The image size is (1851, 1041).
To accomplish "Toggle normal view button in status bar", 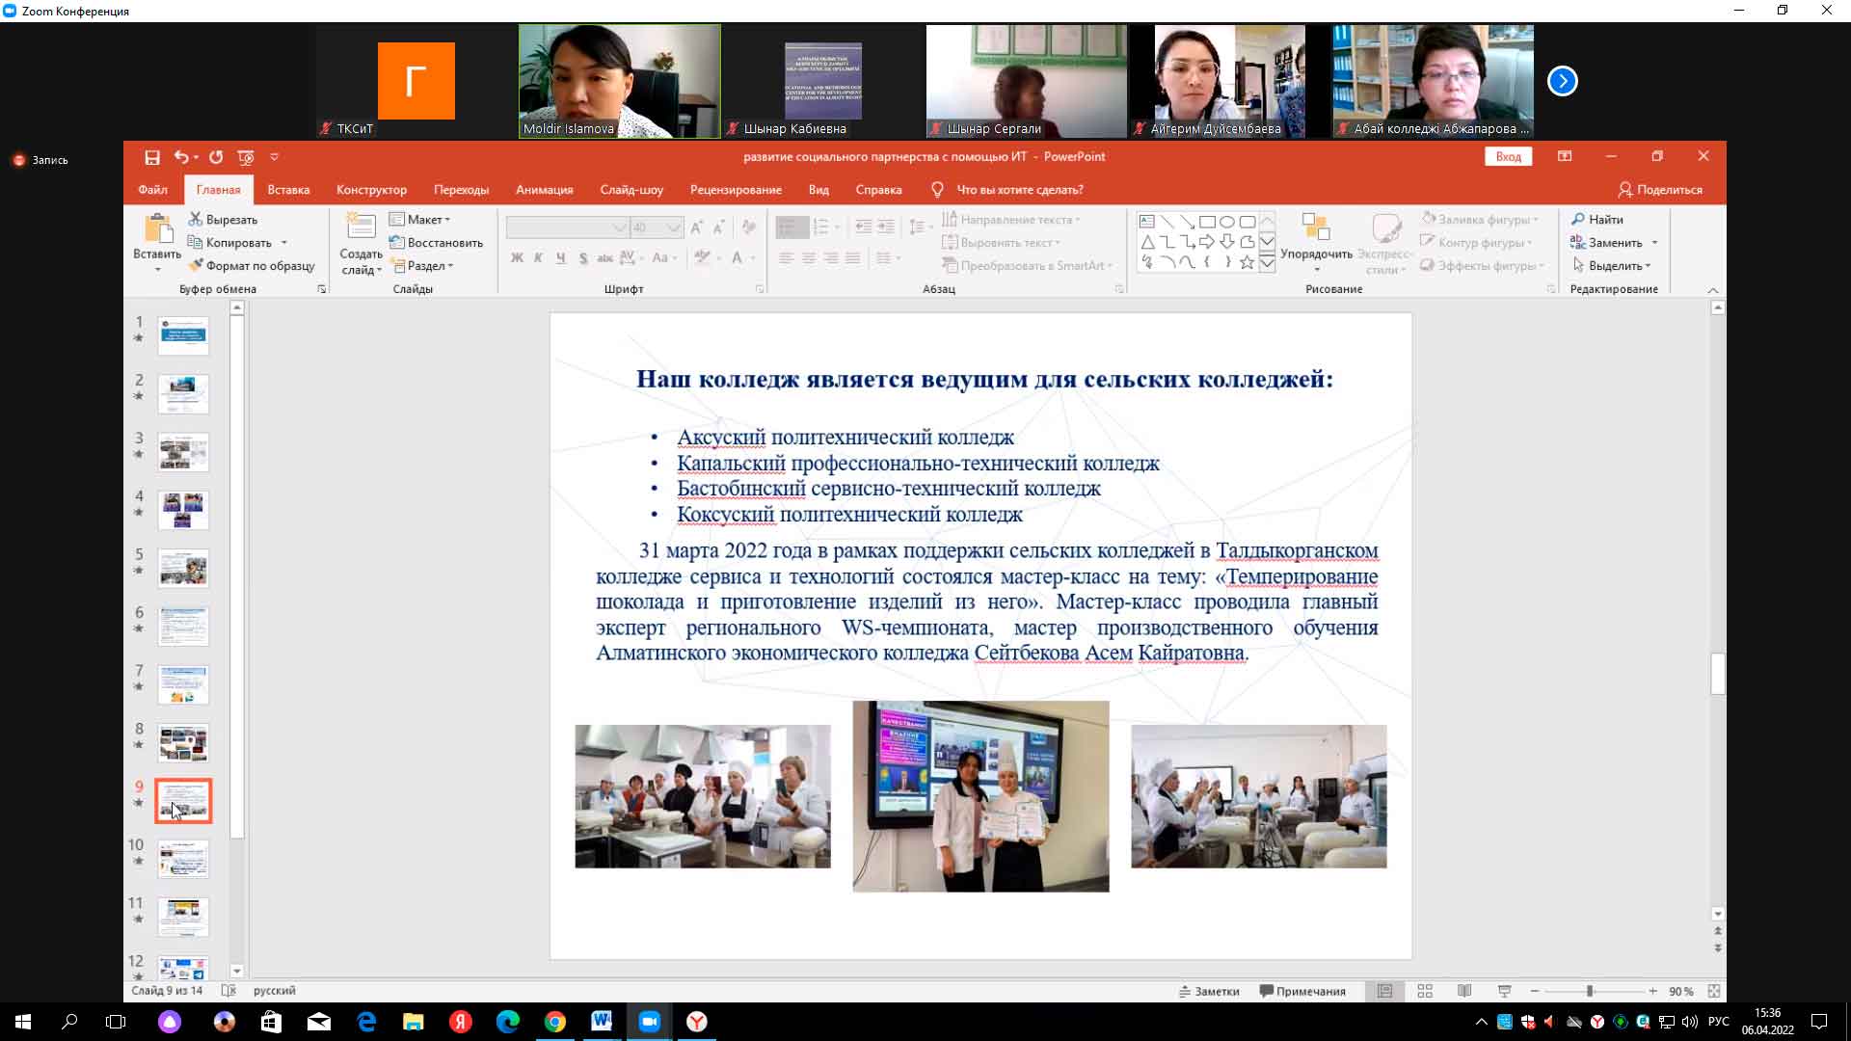I will tap(1385, 991).
